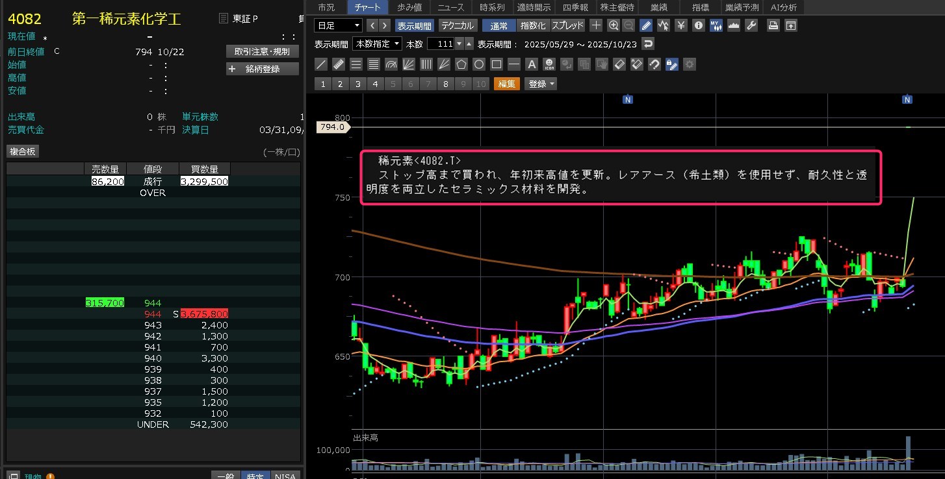Switch to the ニュース tab
The width and height of the screenshot is (945, 479).
point(451,7)
